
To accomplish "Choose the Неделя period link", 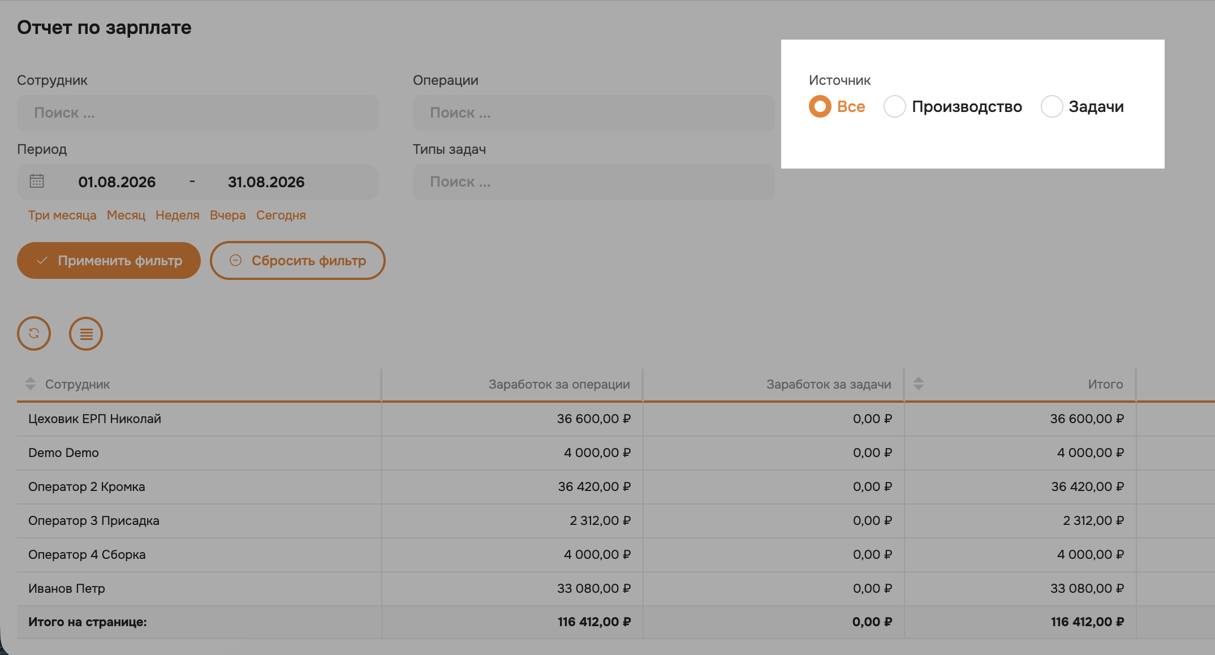I will (178, 215).
